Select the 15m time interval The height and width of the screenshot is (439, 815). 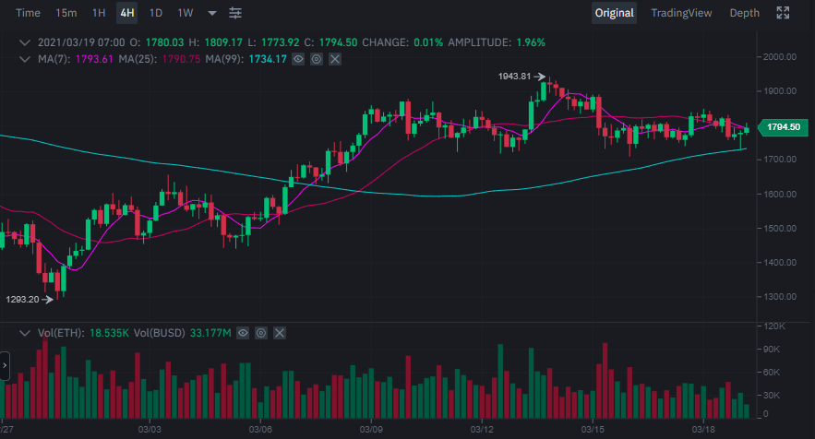pos(66,13)
